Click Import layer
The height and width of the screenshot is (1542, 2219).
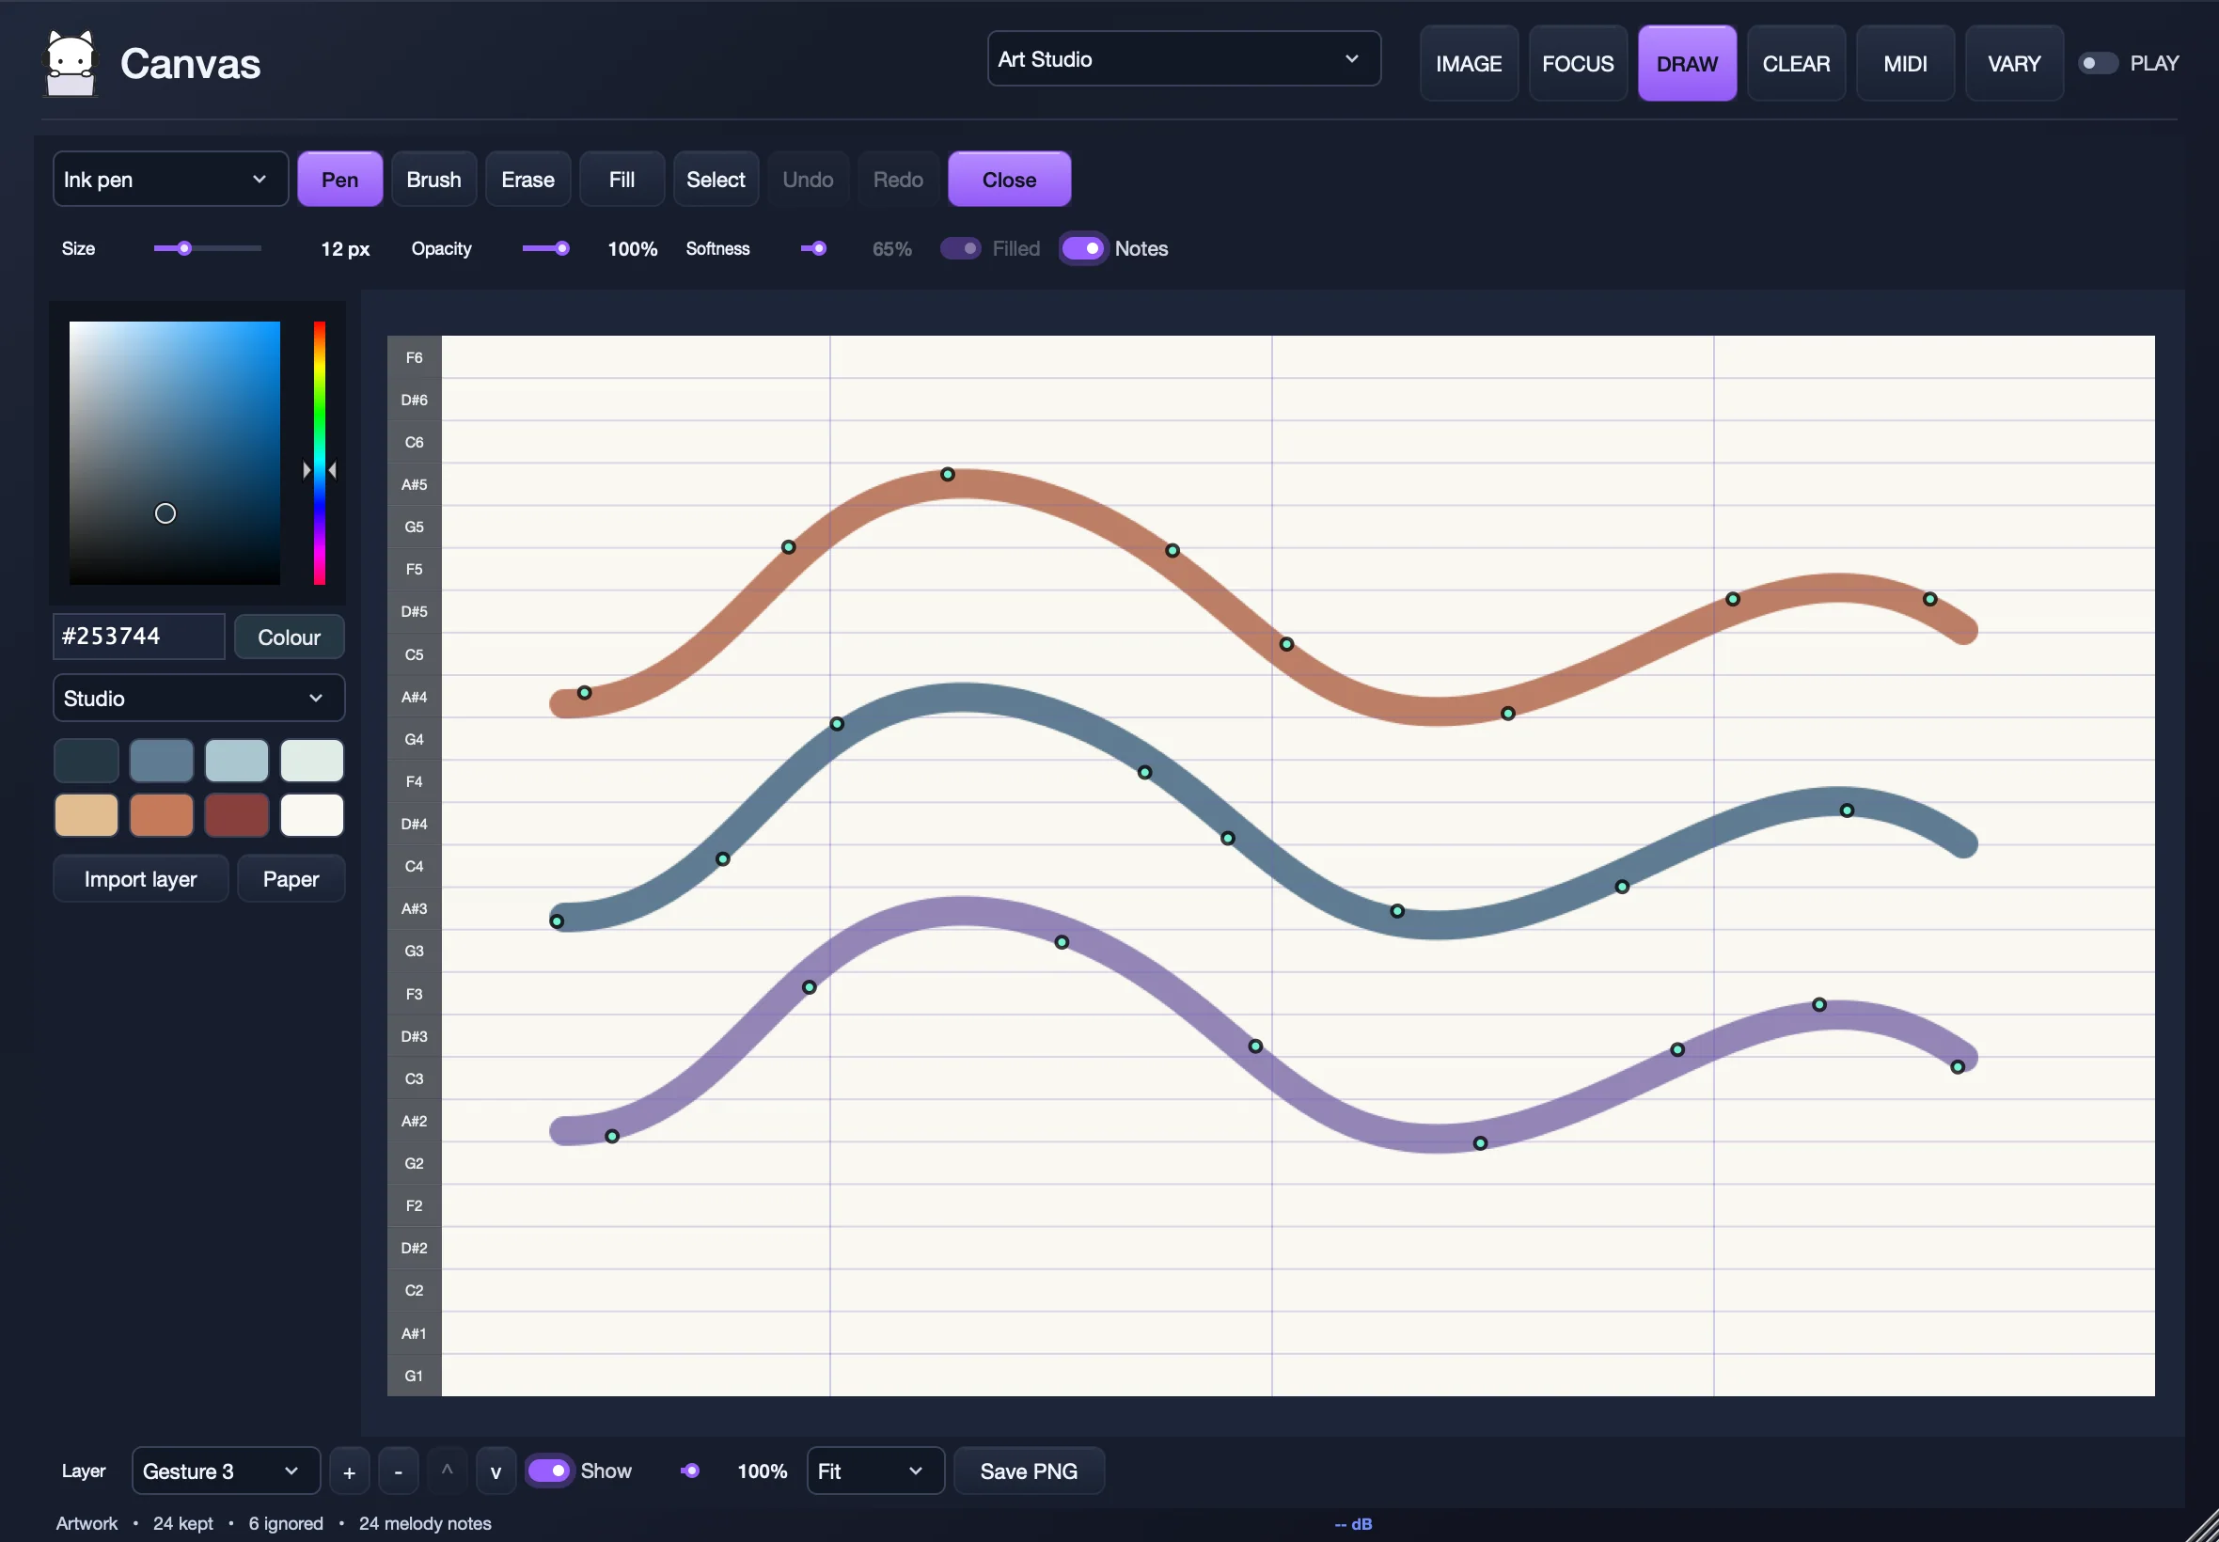tap(140, 879)
